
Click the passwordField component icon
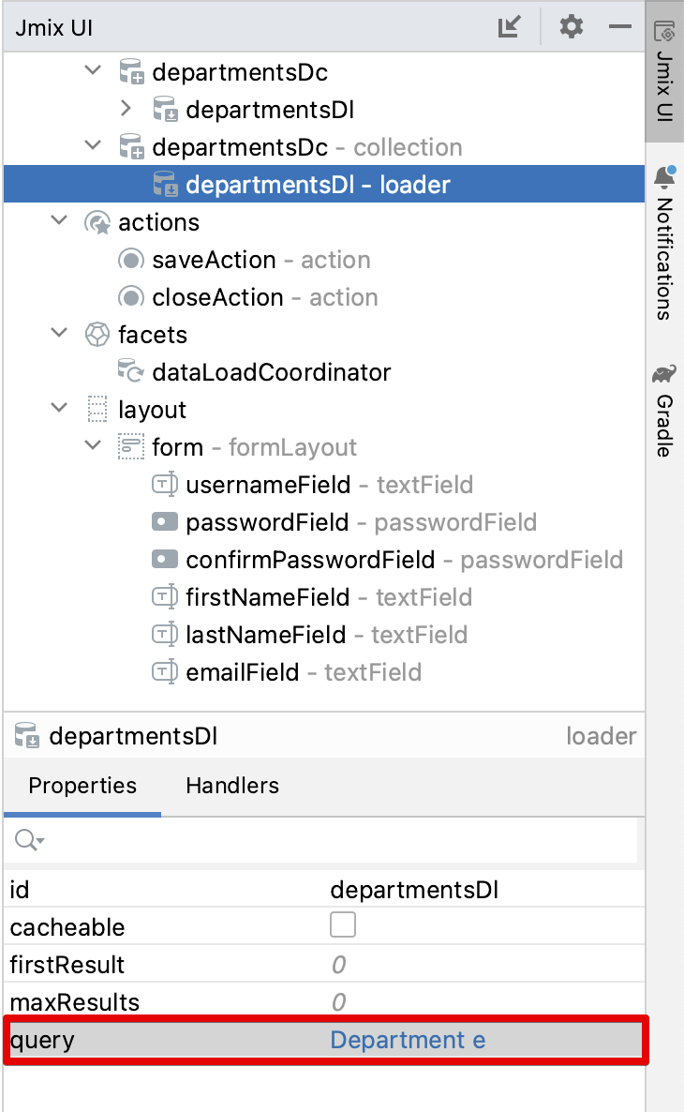(x=165, y=522)
